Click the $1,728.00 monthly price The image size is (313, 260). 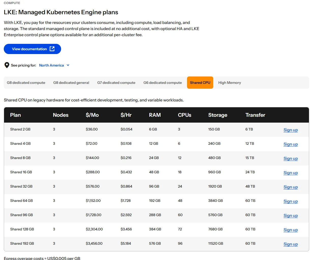pos(93,215)
